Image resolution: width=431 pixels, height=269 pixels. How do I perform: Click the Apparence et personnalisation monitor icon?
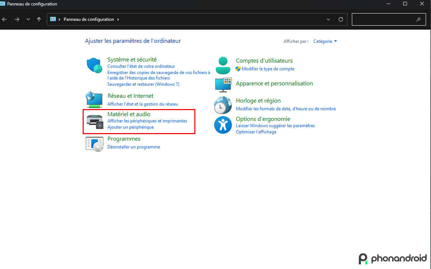223,85
